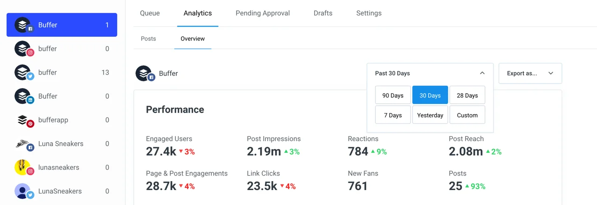Click the Link Clicks value 23.5k
The image size is (597, 205).
click(x=262, y=186)
